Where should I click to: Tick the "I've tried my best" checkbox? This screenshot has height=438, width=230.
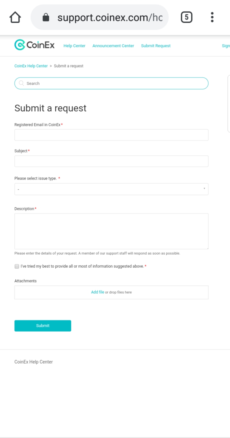(17, 266)
